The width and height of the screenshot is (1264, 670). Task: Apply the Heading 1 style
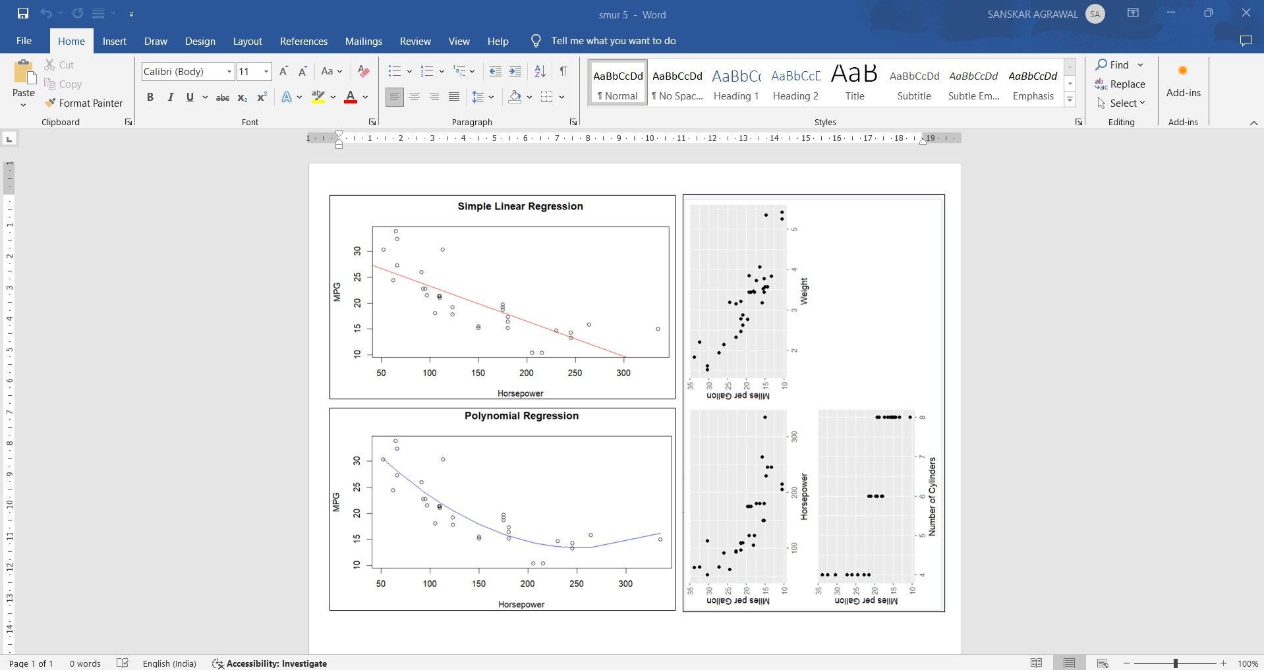735,82
